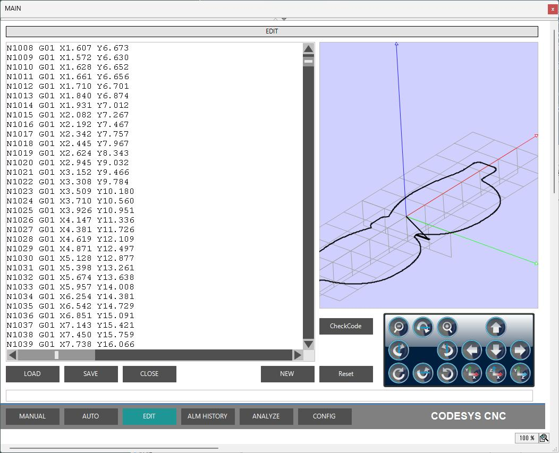The width and height of the screenshot is (559, 453).
Task: Click the CLOSE file button
Action: [149, 374]
